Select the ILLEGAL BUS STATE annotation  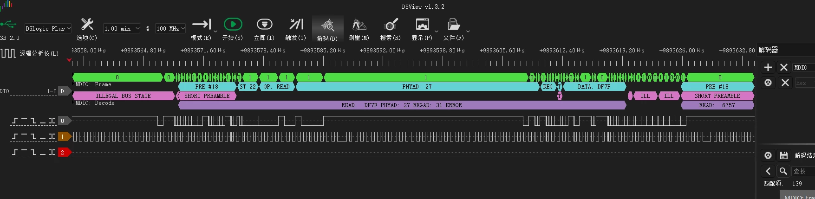click(x=124, y=96)
